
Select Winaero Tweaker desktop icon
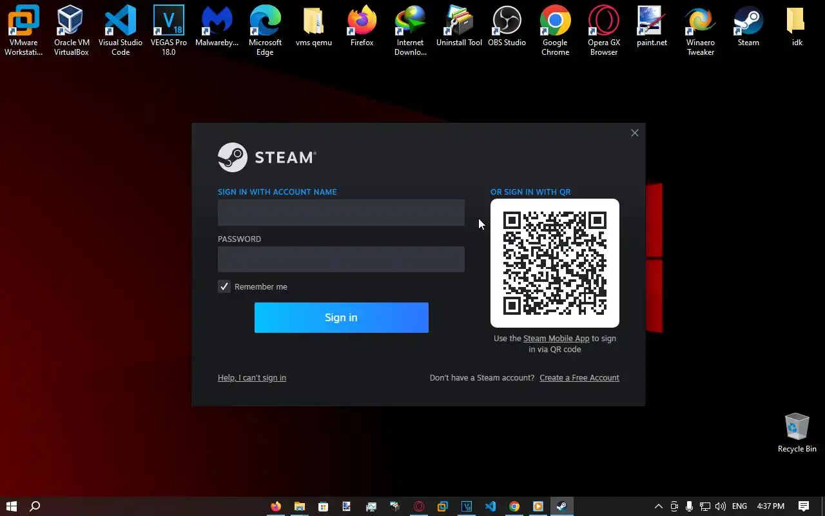click(x=701, y=30)
